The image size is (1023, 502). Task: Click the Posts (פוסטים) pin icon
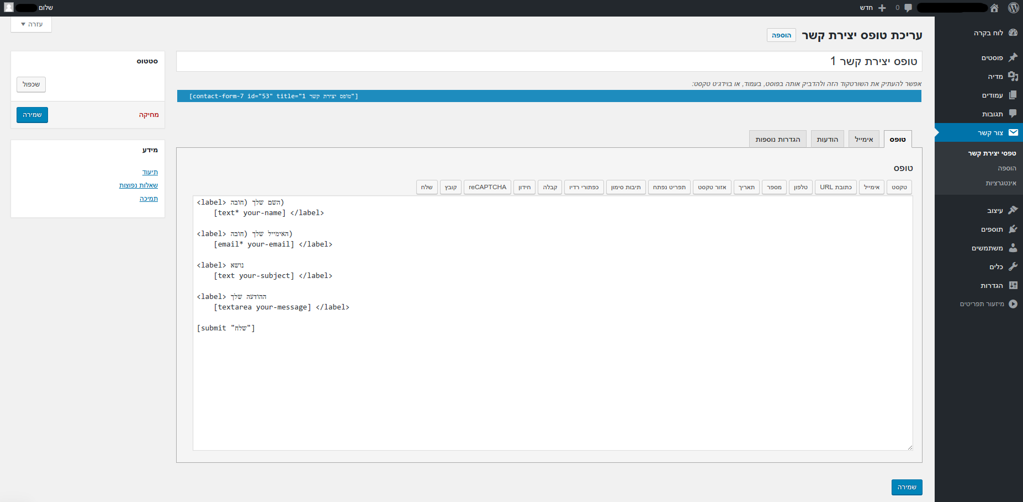point(1013,57)
